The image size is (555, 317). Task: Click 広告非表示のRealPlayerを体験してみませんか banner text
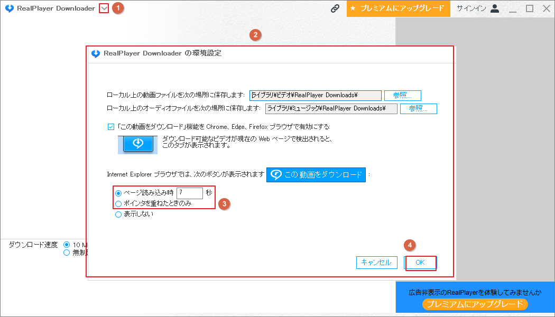click(x=475, y=292)
